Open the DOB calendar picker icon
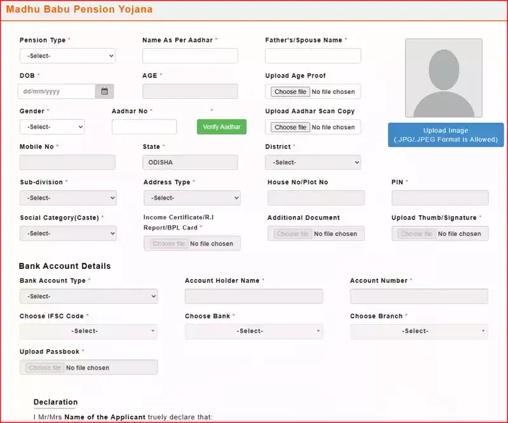508x423 pixels. 104,91
